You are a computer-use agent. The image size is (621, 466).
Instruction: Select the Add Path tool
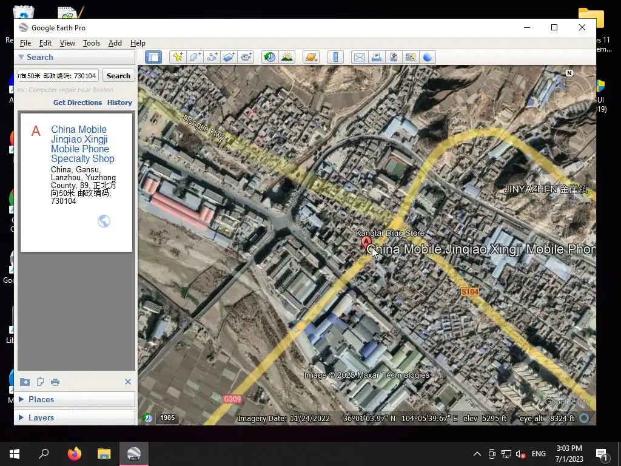point(212,57)
